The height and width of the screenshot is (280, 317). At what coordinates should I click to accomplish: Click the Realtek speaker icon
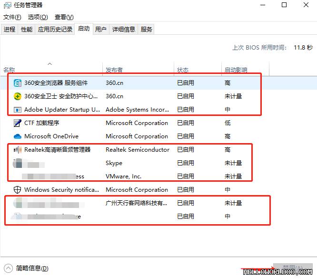point(18,150)
